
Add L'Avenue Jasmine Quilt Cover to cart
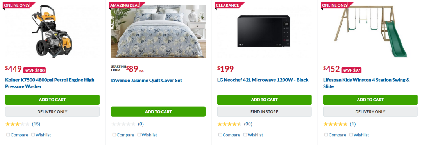tap(158, 112)
